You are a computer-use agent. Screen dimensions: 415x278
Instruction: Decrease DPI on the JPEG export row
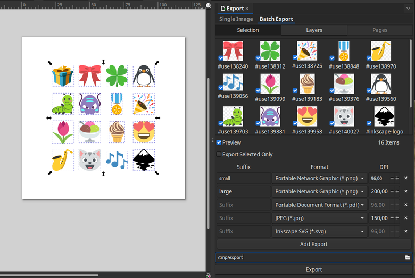click(x=391, y=218)
